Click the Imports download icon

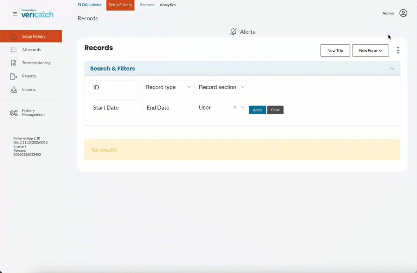(14, 90)
